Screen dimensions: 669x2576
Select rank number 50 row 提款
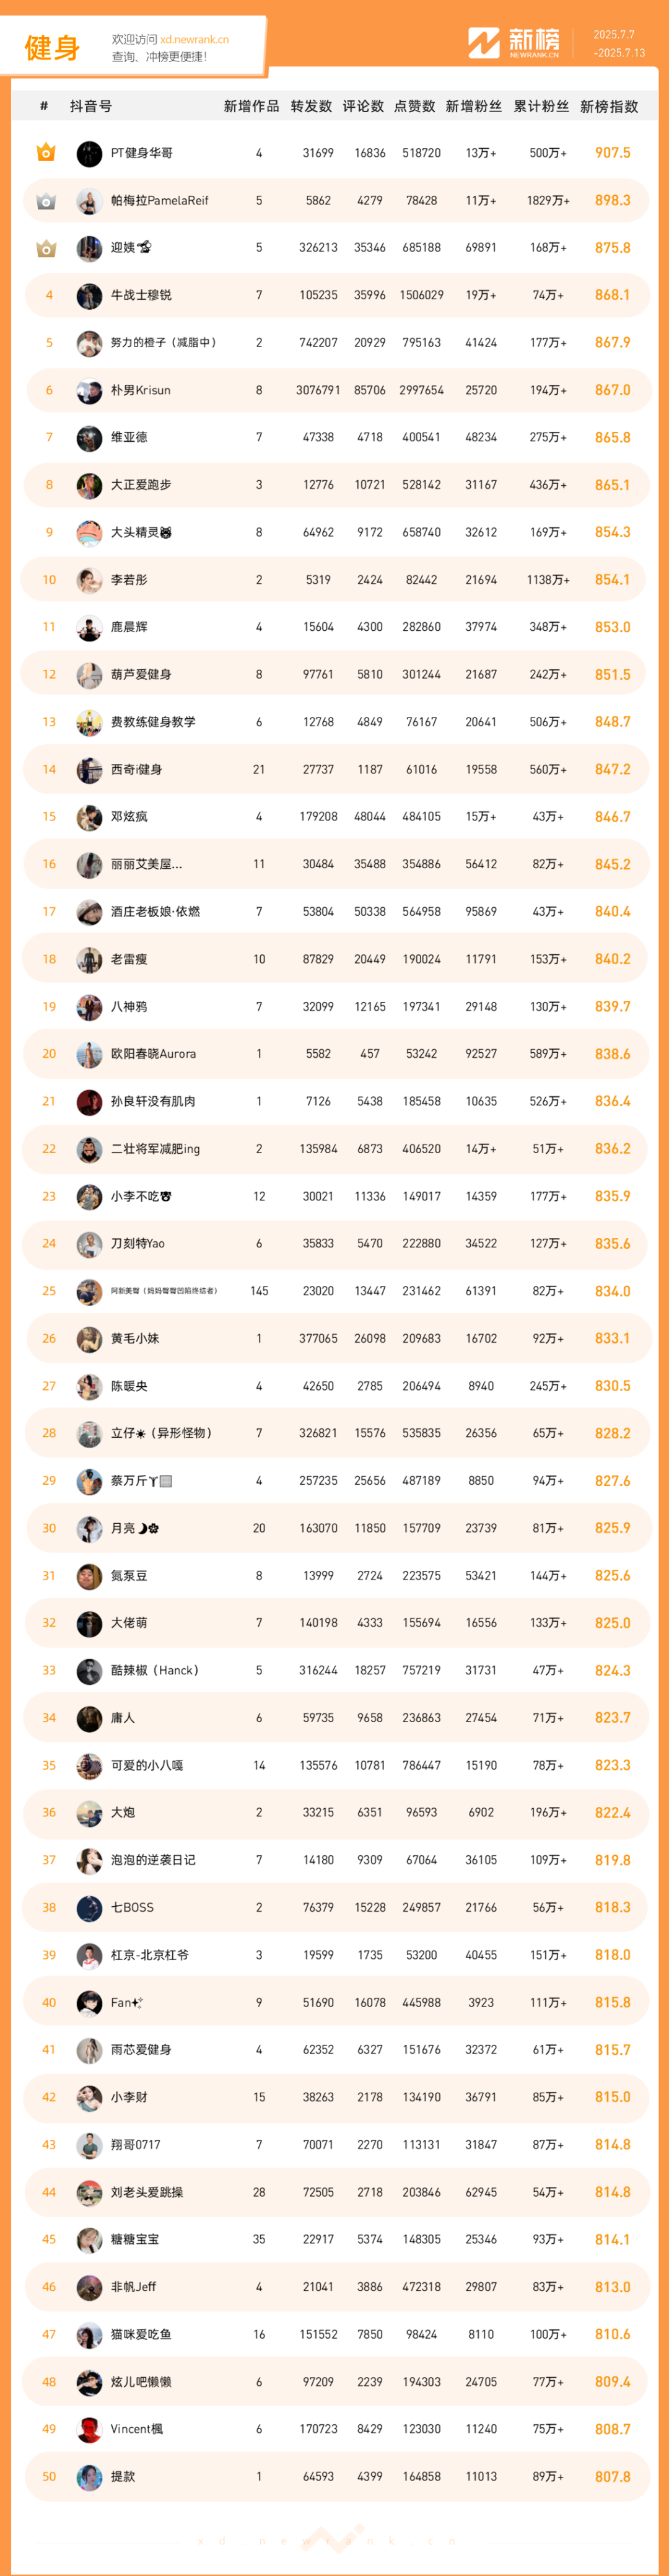[x=335, y=2477]
